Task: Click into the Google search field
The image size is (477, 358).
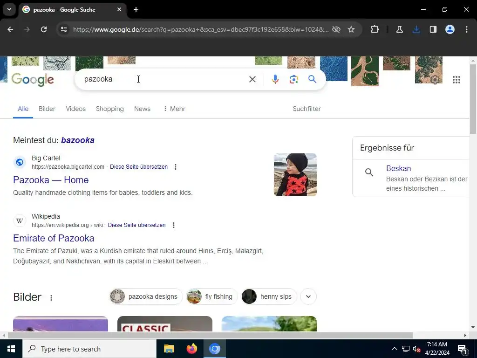Action: click(x=164, y=79)
